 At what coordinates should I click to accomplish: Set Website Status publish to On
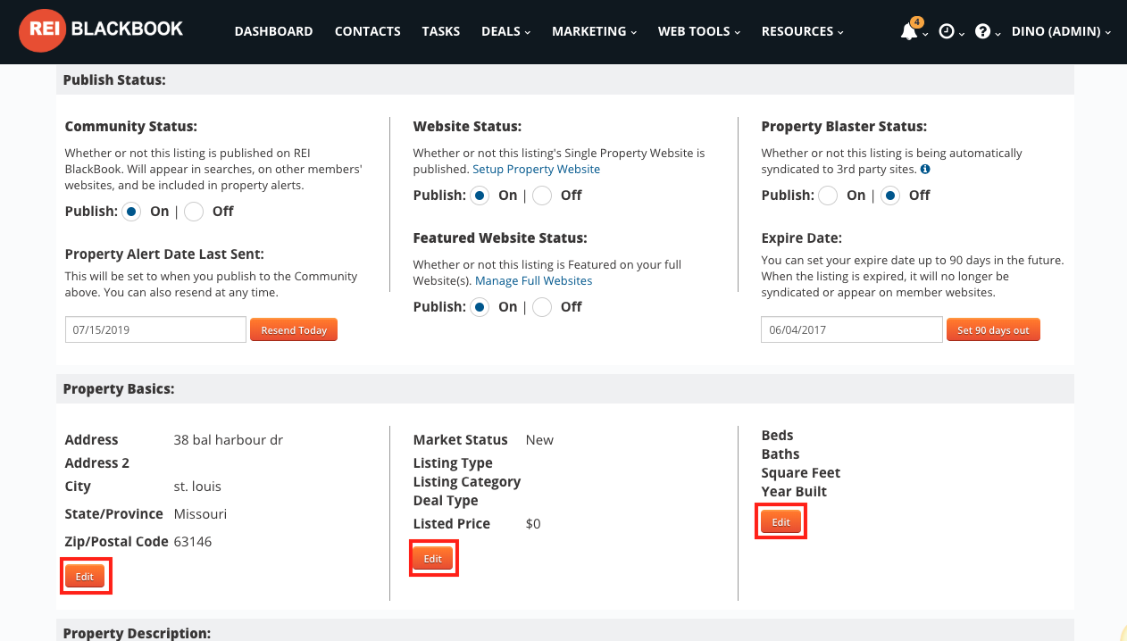click(x=480, y=196)
